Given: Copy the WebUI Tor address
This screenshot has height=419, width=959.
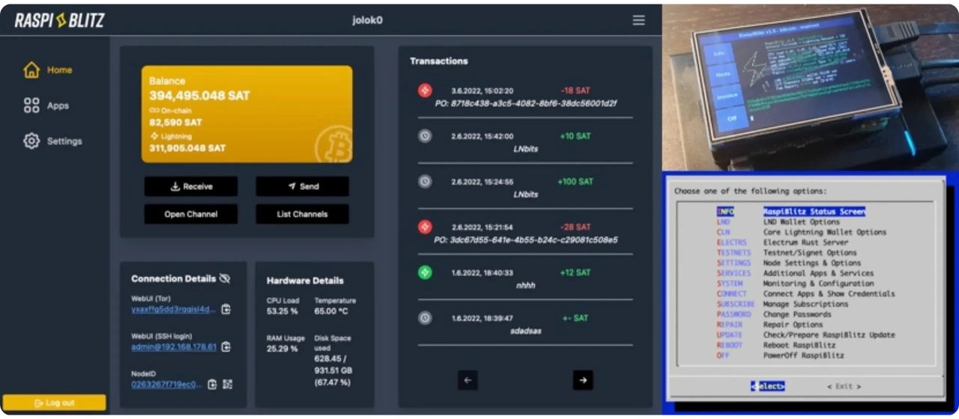Looking at the screenshot, I should [226, 309].
